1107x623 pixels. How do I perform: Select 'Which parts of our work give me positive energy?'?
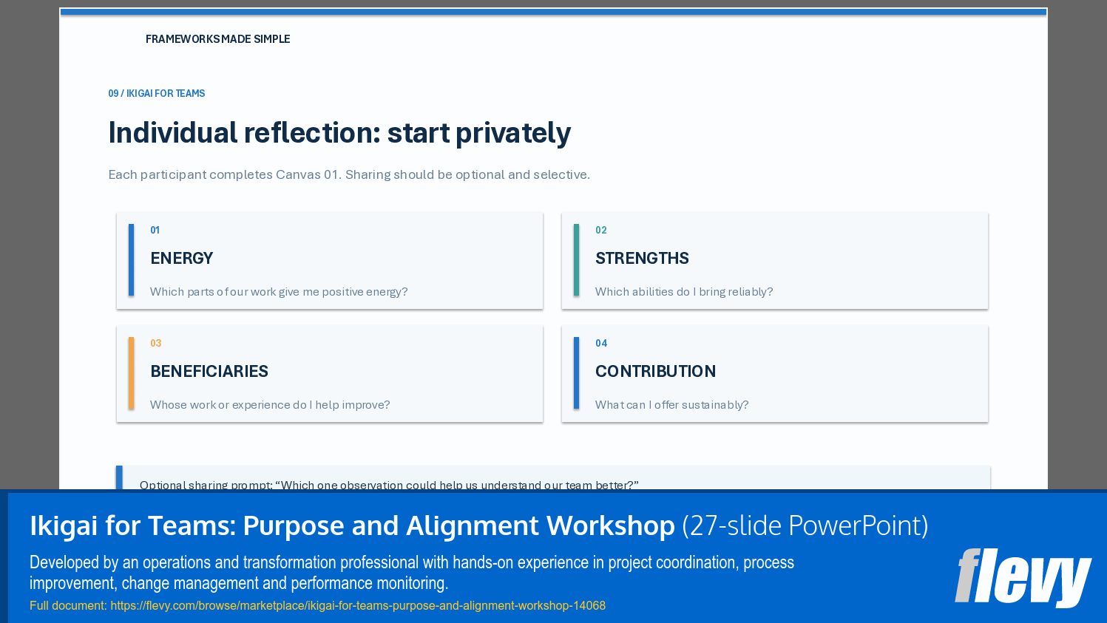tap(279, 292)
